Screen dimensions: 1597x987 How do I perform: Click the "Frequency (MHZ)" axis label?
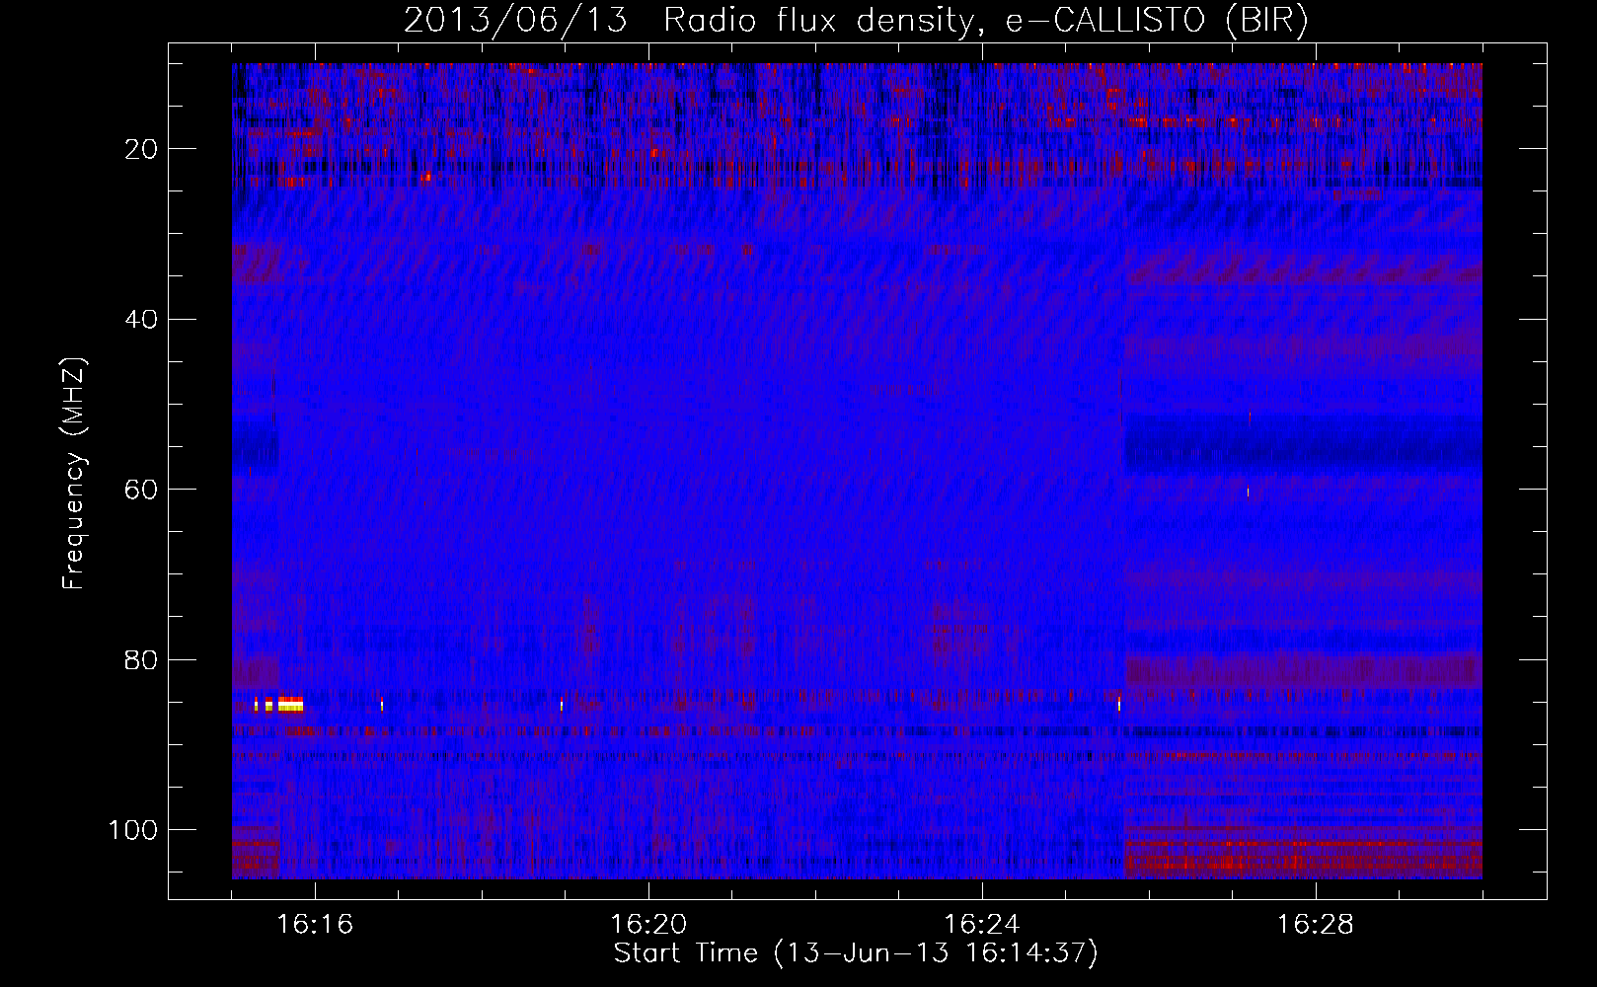click(x=74, y=474)
